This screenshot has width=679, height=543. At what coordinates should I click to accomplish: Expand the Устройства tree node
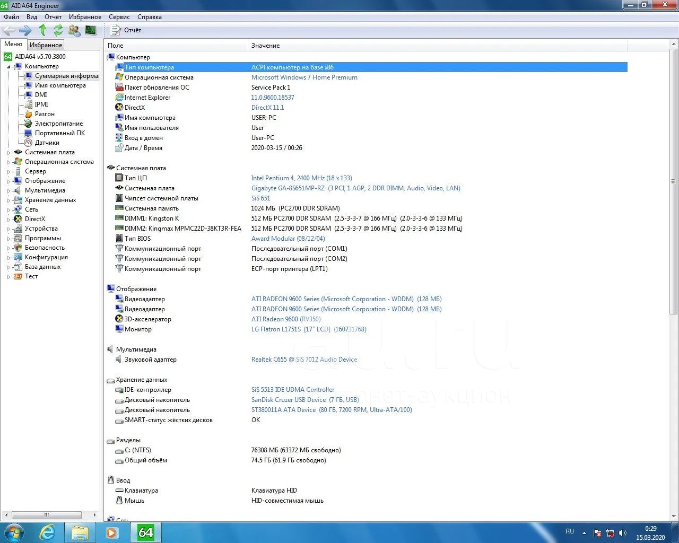coord(8,229)
